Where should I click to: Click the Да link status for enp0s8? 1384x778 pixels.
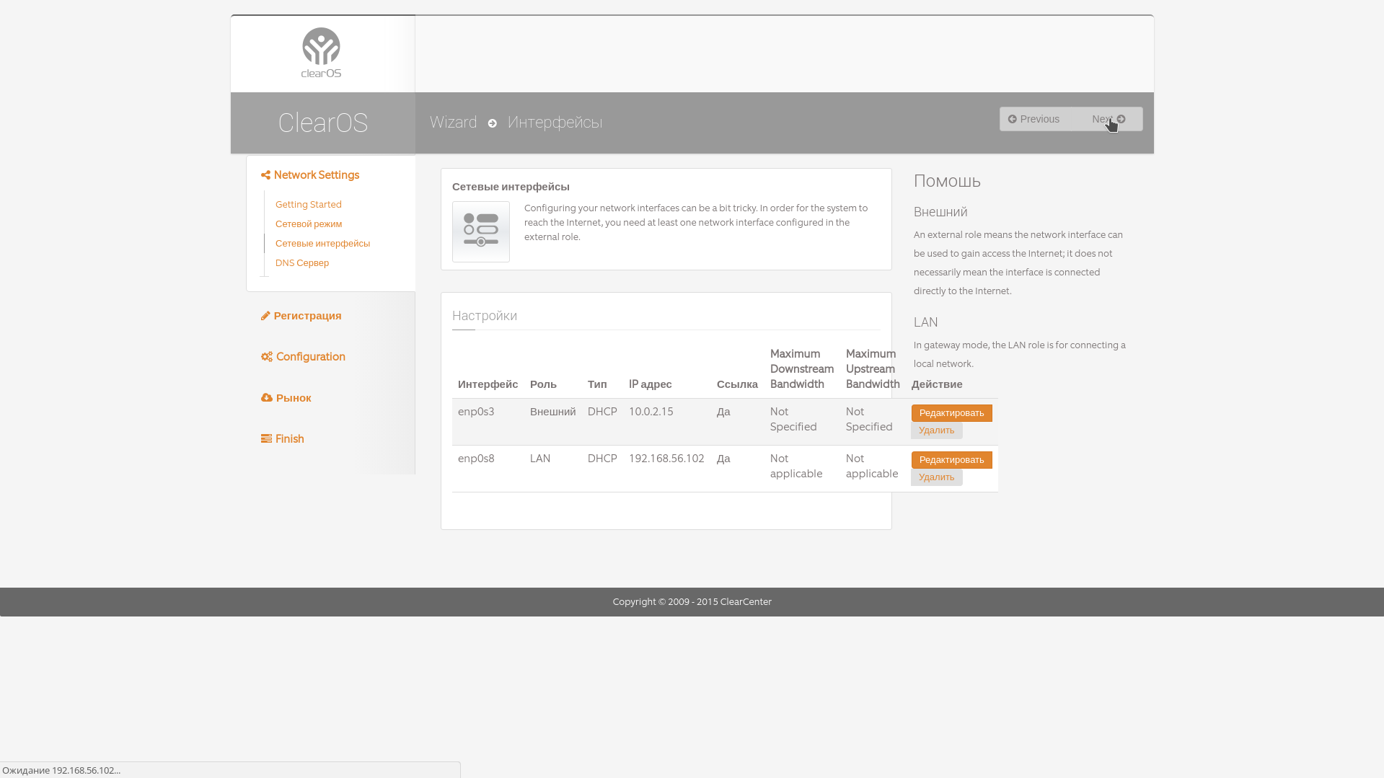click(723, 459)
